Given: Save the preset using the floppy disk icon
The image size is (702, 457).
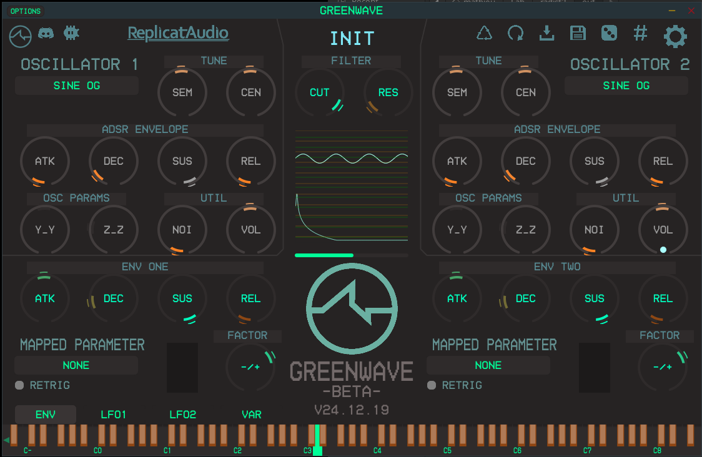Looking at the screenshot, I should click(578, 34).
